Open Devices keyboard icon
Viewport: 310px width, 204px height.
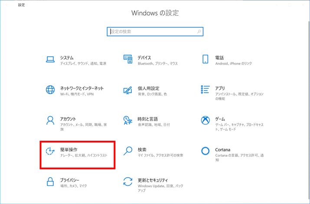(x=127, y=59)
